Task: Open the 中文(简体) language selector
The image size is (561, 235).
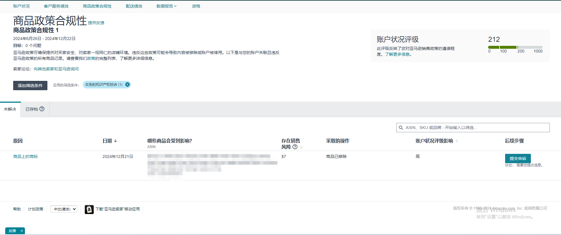Action: 64,209
